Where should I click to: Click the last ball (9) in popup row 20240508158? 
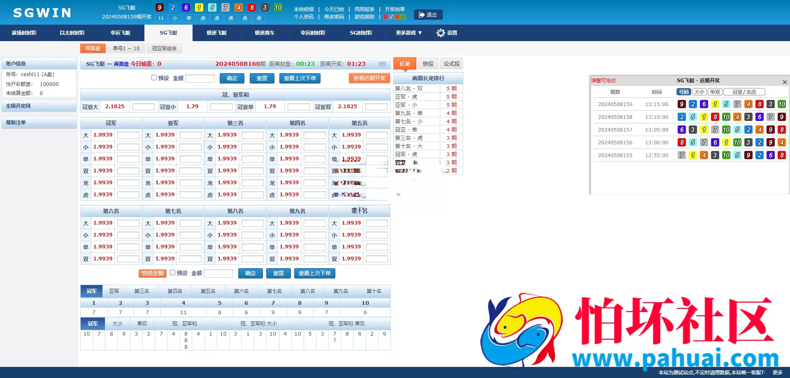[x=782, y=117]
